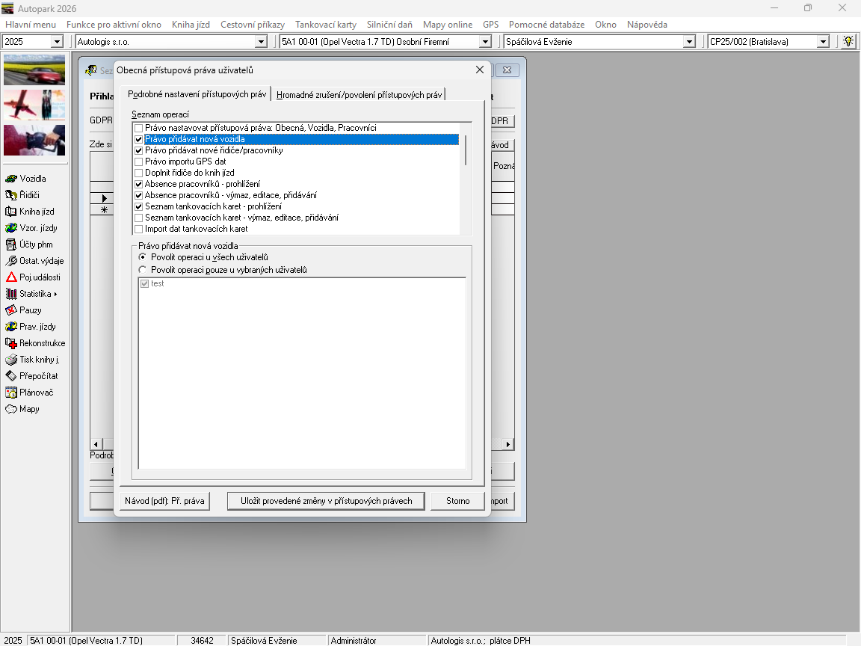Screen dimensions: 861x646
Task: Expand the year 2025 dropdown
Action: point(57,42)
